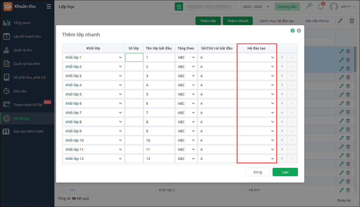This screenshot has height=207, width=360.
Task: Close the Thêm lớp nhanh dialog
Action: coord(299,31)
